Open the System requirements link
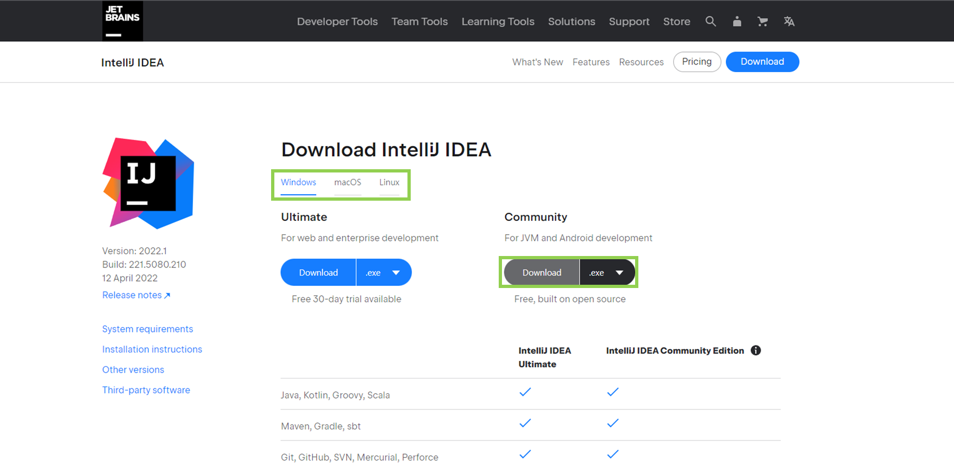 147,329
